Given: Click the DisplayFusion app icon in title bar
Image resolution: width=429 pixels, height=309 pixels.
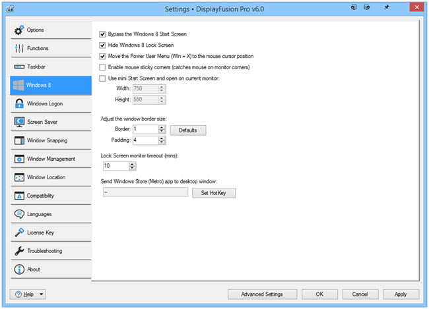Looking at the screenshot, I should 10,9.
